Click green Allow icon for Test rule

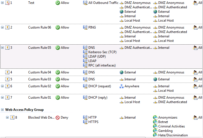[58, 3]
